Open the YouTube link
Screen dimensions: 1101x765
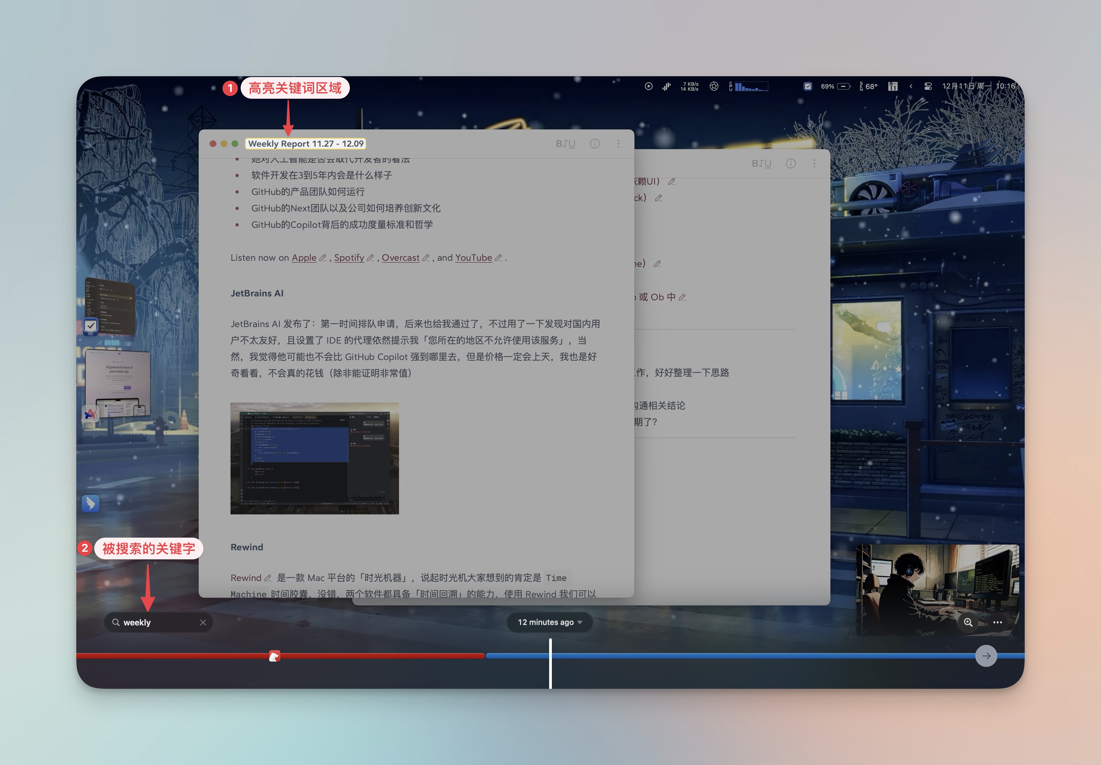[x=473, y=258]
